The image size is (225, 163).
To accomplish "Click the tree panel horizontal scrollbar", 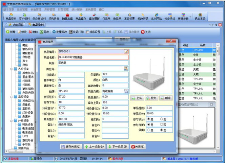I will (x=19, y=151).
